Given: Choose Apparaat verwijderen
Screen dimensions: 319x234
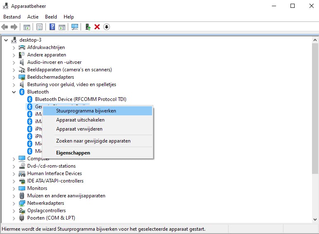Looking at the screenshot, I should (x=98, y=129).
